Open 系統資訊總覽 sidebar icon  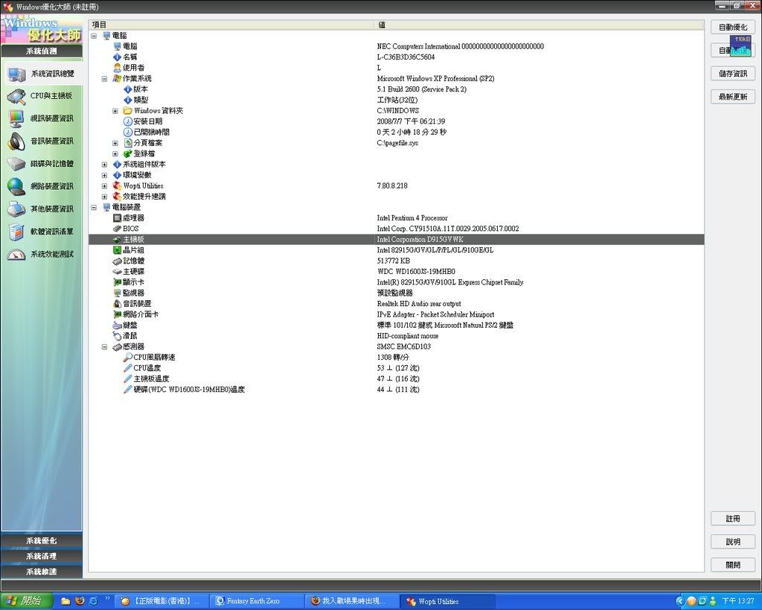click(16, 74)
